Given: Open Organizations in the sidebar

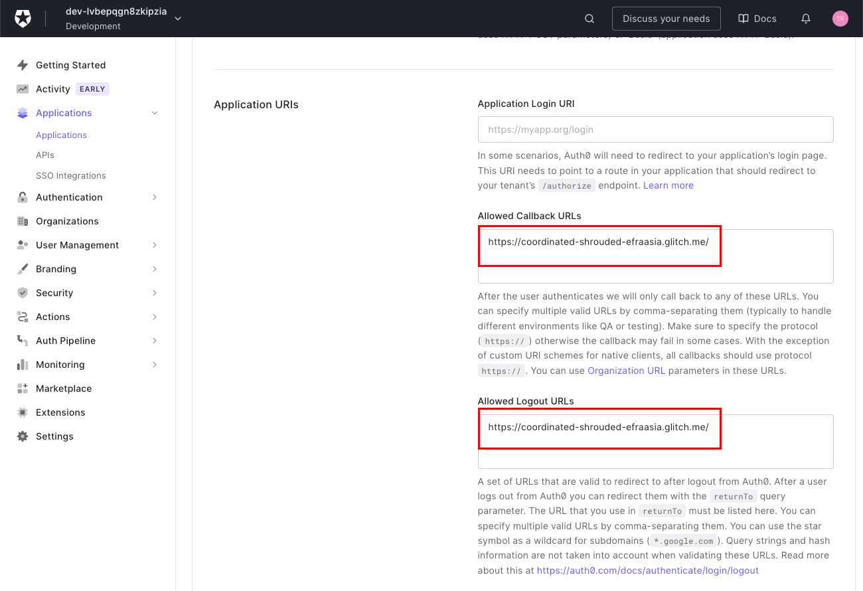Looking at the screenshot, I should pyautogui.click(x=67, y=221).
